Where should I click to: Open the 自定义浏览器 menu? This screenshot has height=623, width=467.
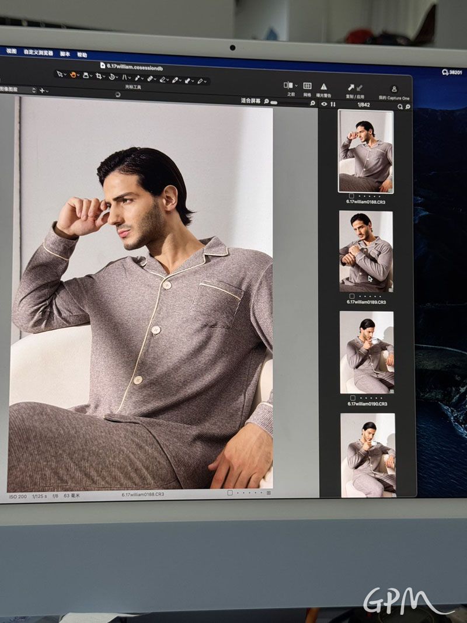pos(39,53)
